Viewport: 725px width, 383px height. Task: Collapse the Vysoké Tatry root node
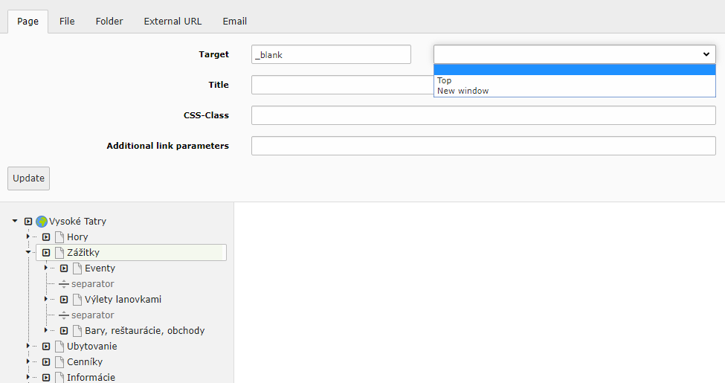tap(15, 221)
